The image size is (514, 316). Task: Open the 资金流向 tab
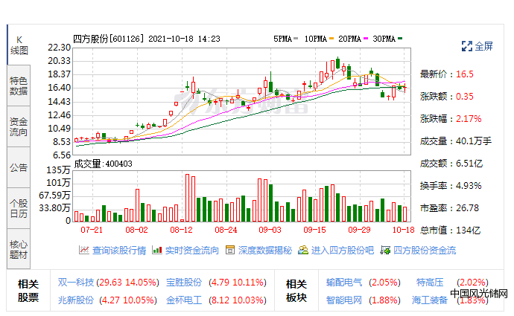pyautogui.click(x=19, y=126)
